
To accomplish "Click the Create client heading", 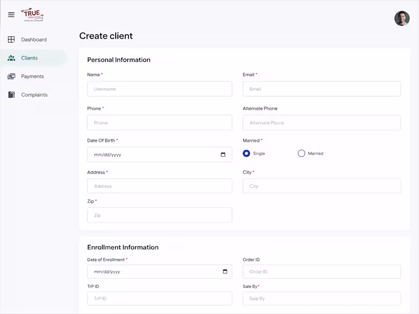I will (106, 36).
